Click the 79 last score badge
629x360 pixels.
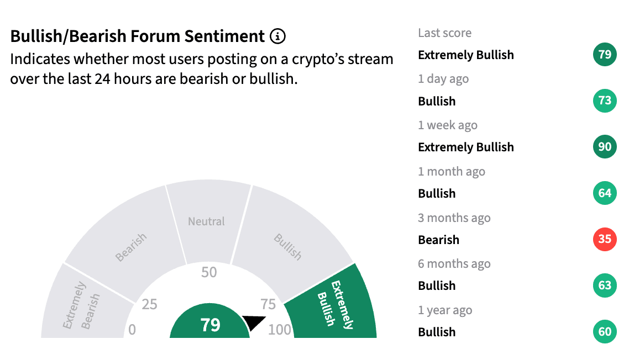(605, 55)
